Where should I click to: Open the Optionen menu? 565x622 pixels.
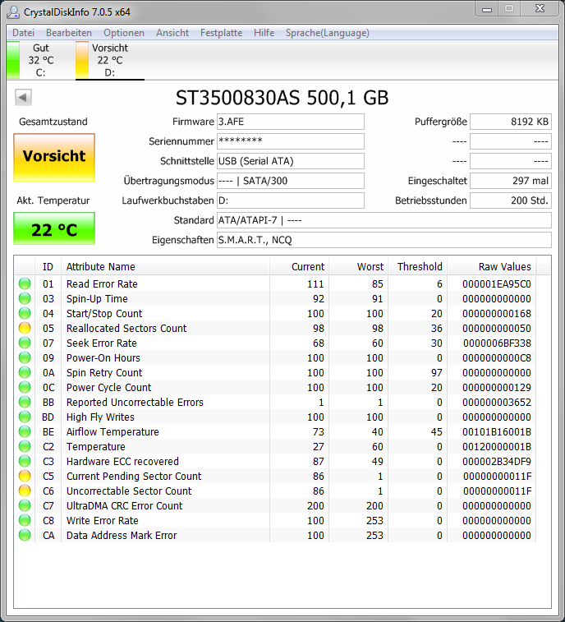[x=124, y=33]
